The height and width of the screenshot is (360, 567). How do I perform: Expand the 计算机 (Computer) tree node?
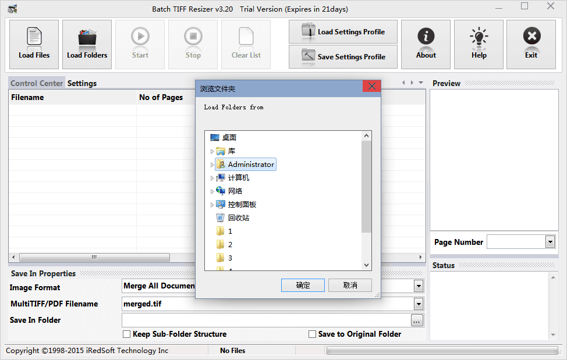[212, 179]
